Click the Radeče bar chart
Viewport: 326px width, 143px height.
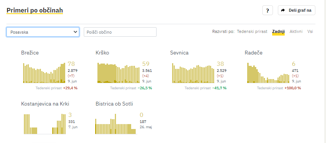[x=268, y=73]
